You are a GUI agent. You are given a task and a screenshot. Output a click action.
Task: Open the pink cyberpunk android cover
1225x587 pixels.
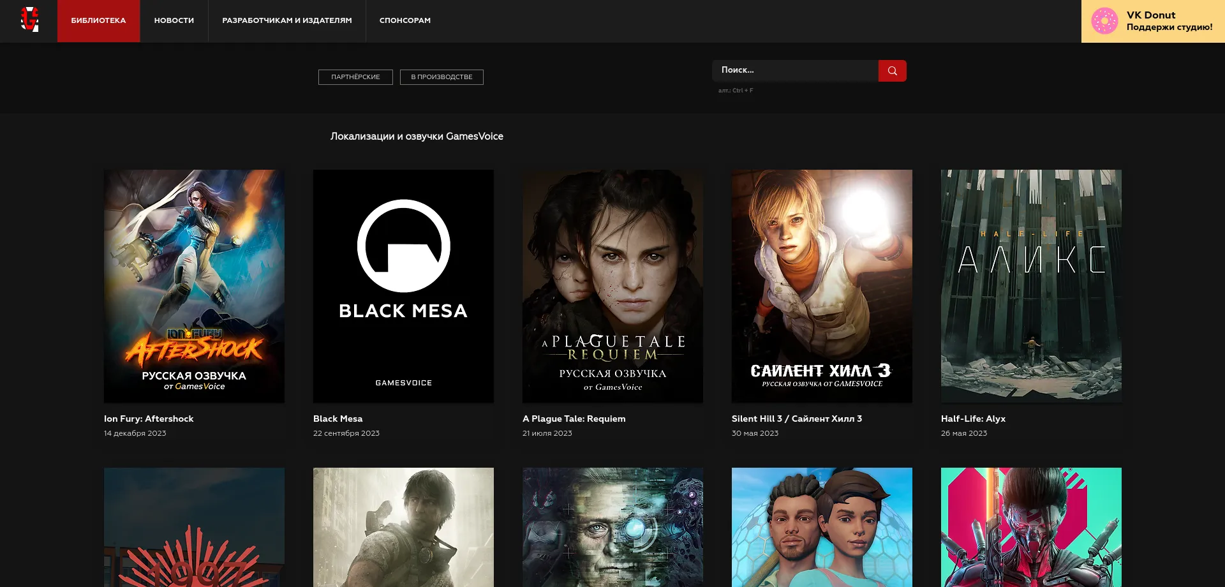pos(1031,527)
